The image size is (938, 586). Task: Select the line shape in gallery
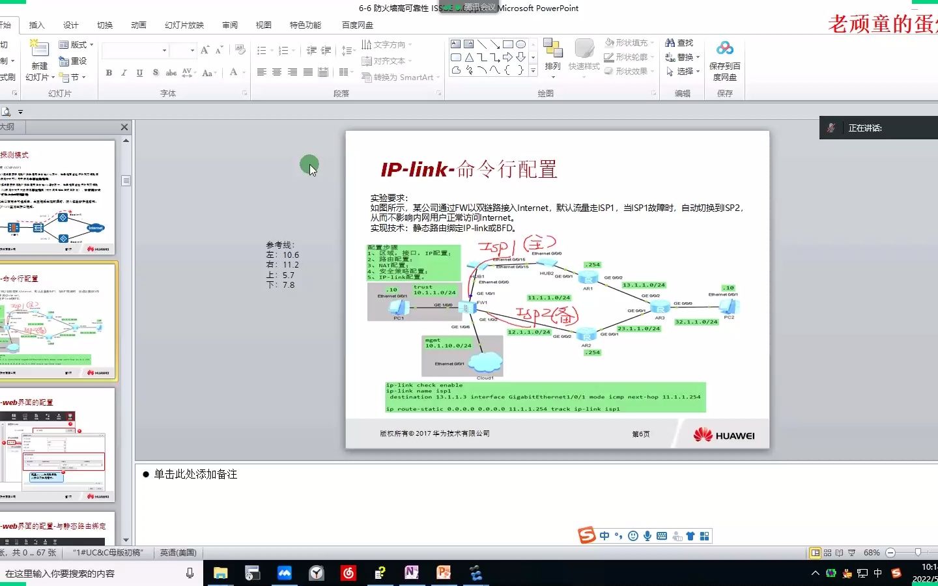click(x=482, y=44)
